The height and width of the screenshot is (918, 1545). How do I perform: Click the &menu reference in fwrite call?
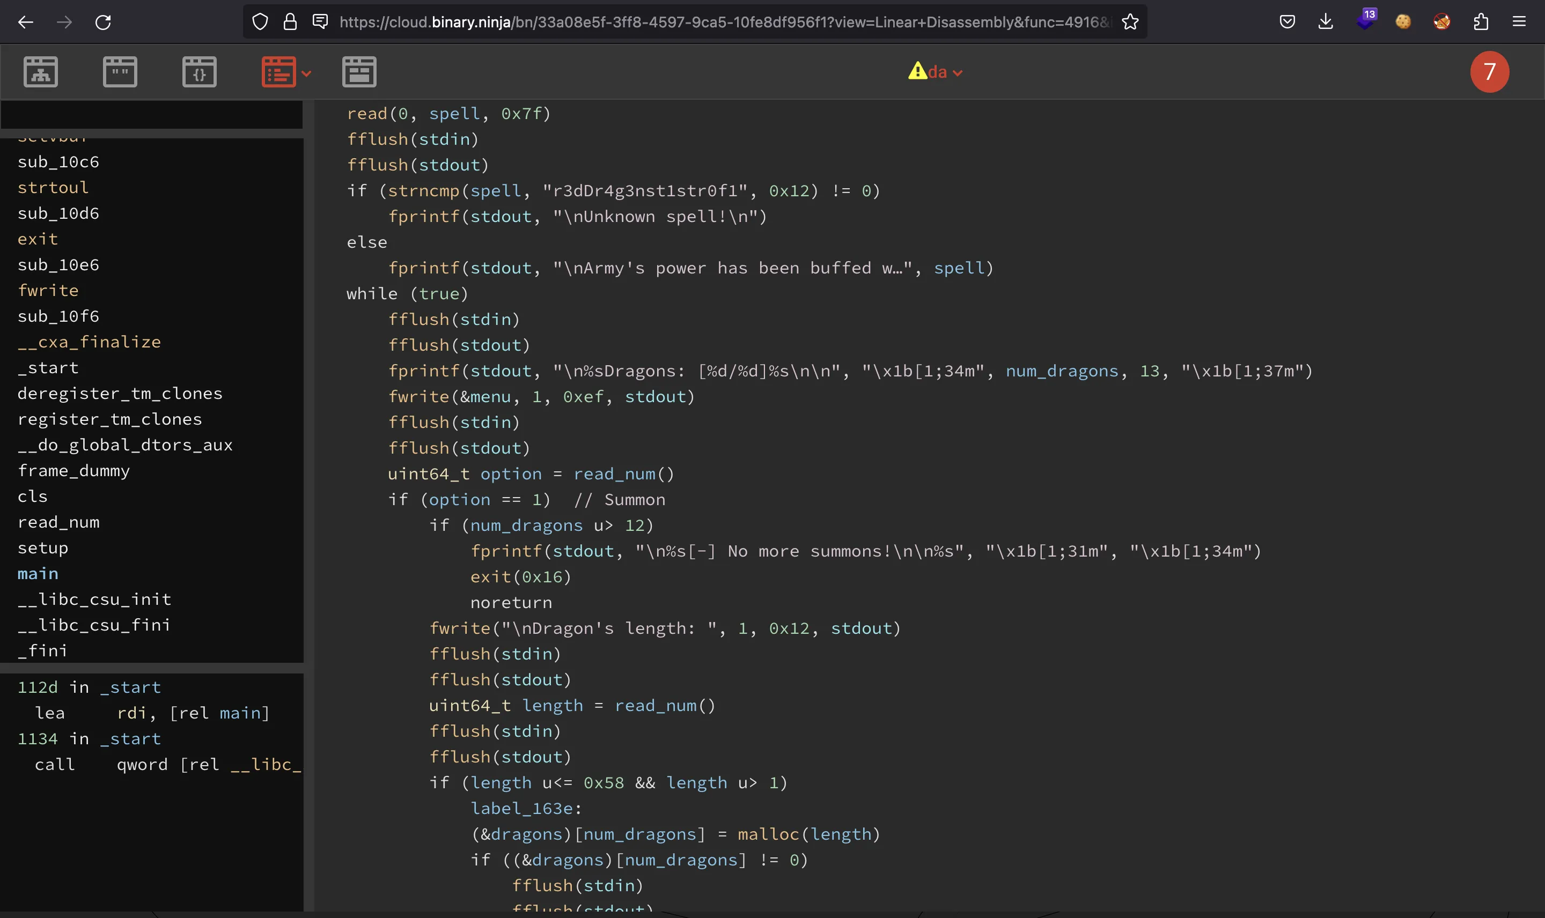coord(485,396)
